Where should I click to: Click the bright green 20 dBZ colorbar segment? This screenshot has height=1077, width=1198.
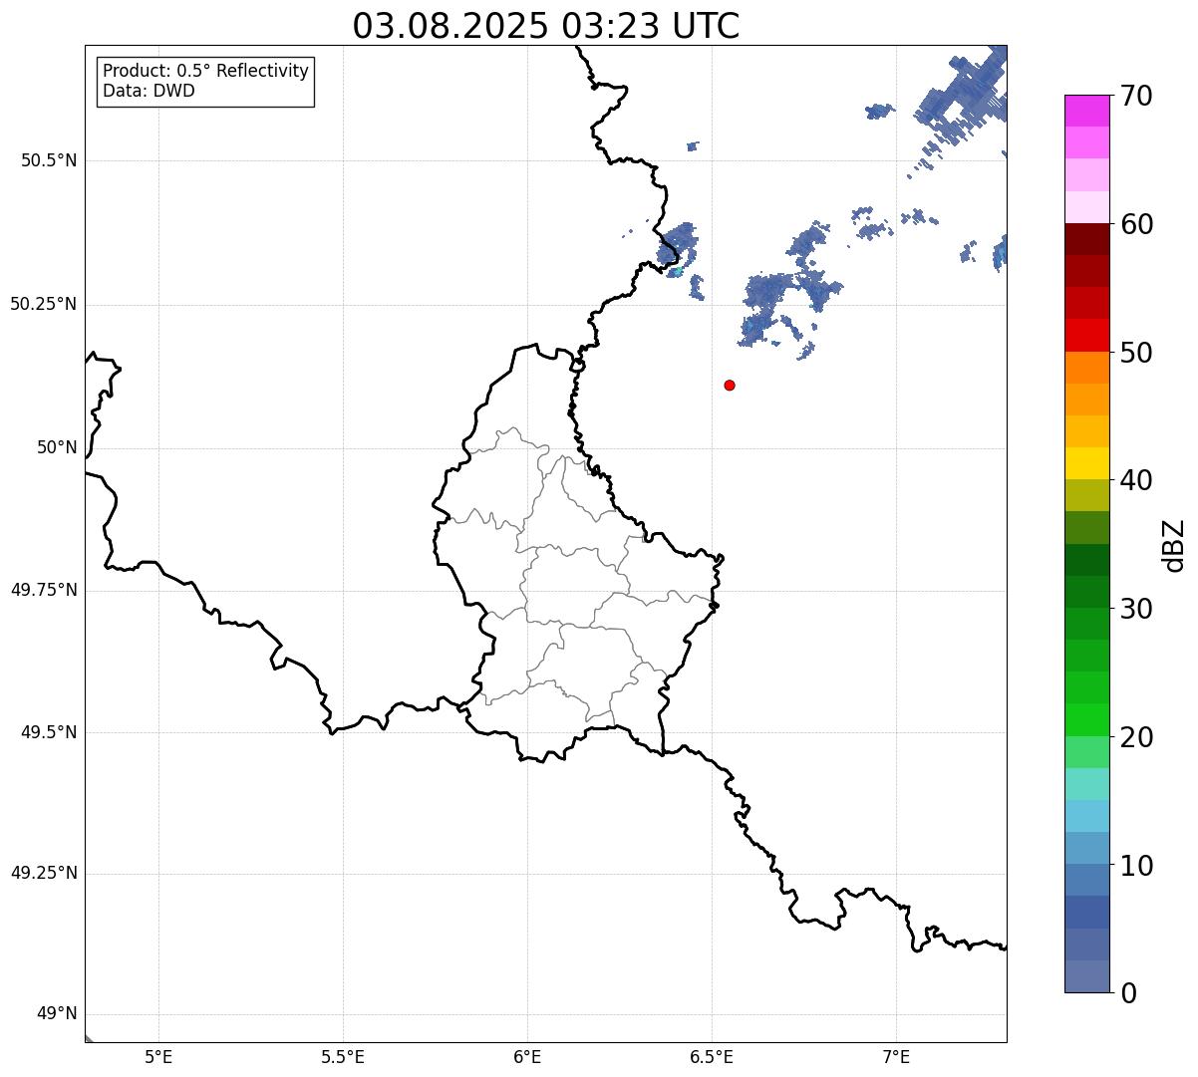(1086, 719)
